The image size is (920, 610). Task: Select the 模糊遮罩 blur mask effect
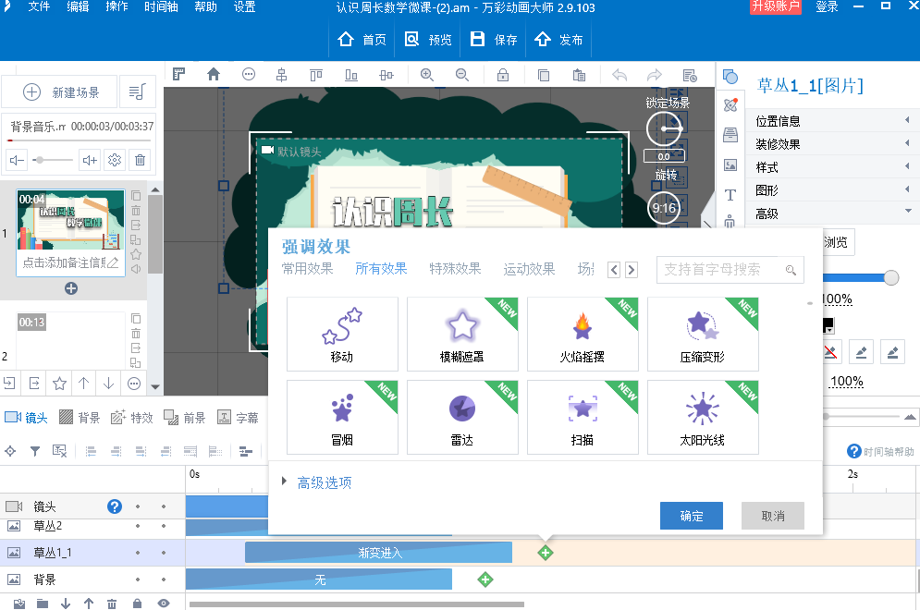462,334
